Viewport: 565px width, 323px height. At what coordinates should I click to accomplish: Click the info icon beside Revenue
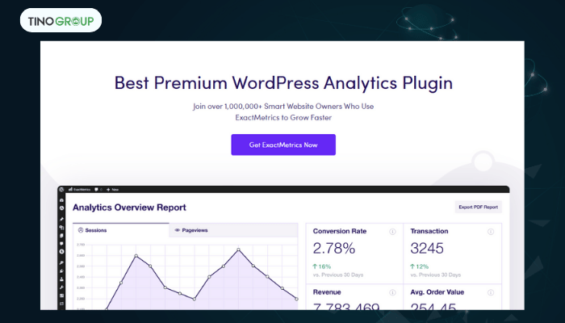tap(393, 292)
